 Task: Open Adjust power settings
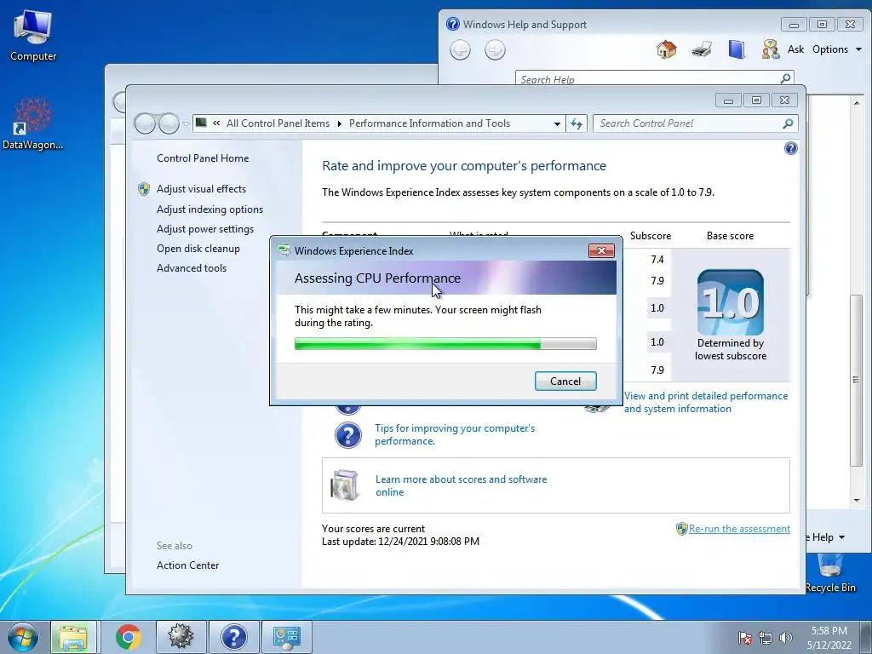coord(204,229)
